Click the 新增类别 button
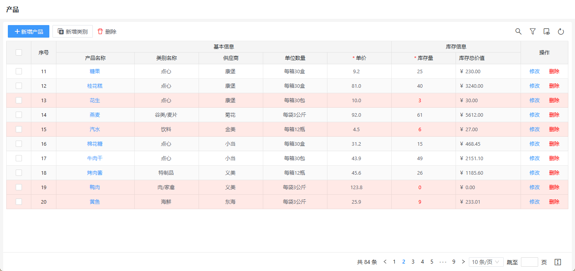Screen dimensions: 575x271 (72, 31)
